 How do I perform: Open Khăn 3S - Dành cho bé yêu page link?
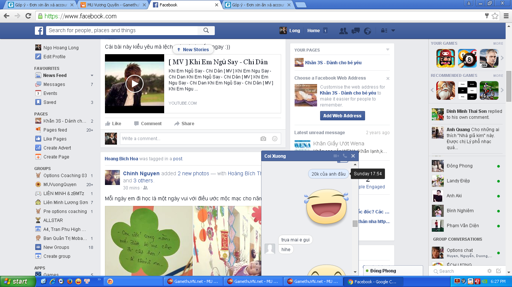click(333, 63)
